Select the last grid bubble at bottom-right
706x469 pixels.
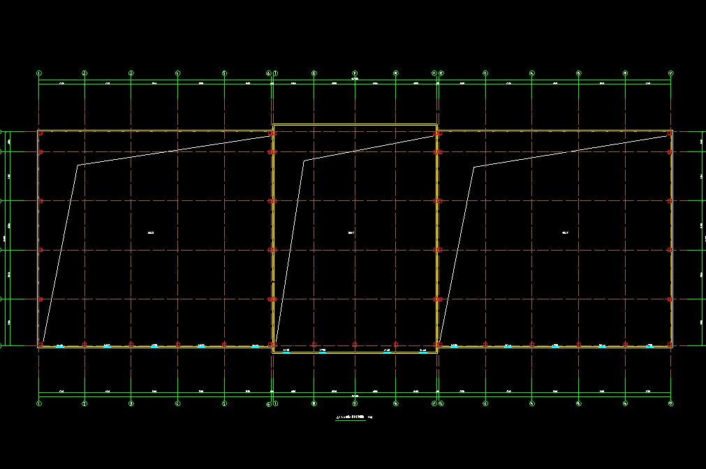(671, 403)
